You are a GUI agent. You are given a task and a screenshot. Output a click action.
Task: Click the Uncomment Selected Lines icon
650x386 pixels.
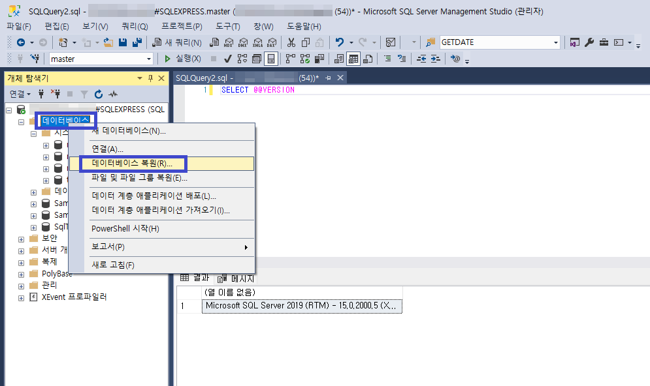[x=402, y=59]
